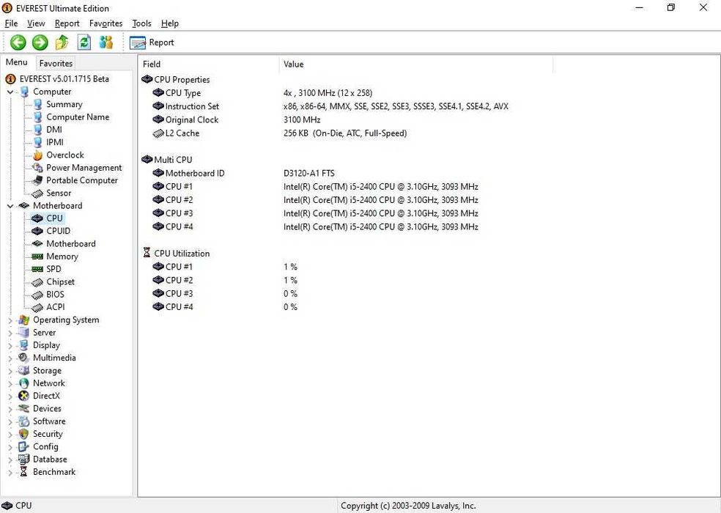Select the Motherboard subitem under Motherboard

tap(71, 244)
